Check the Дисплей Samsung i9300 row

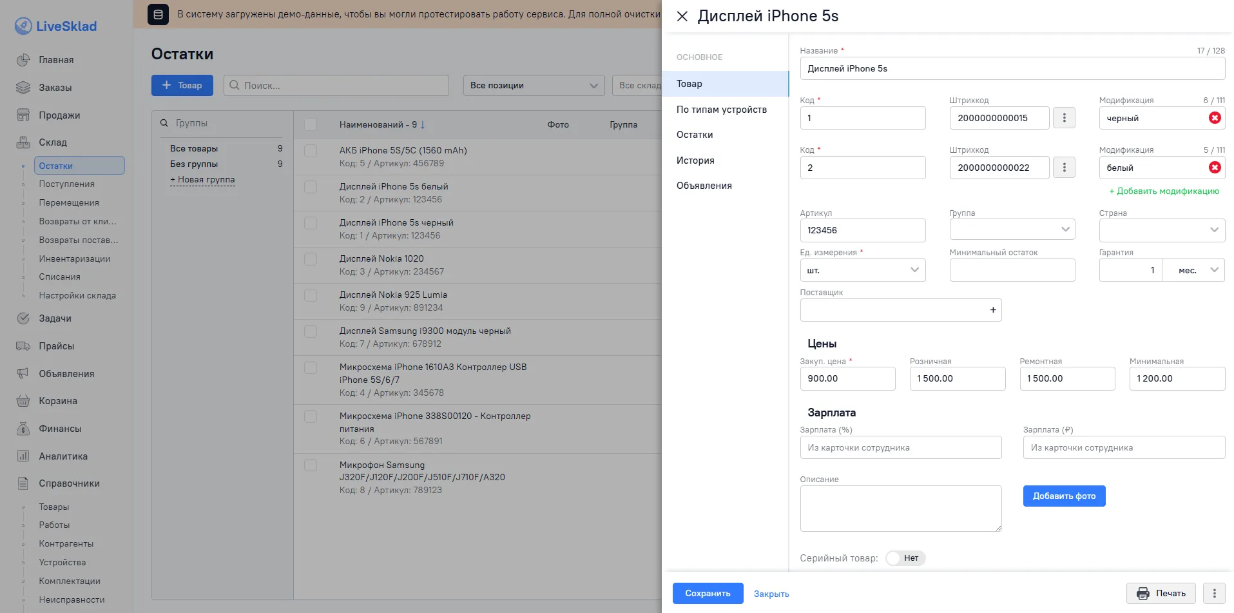click(311, 331)
